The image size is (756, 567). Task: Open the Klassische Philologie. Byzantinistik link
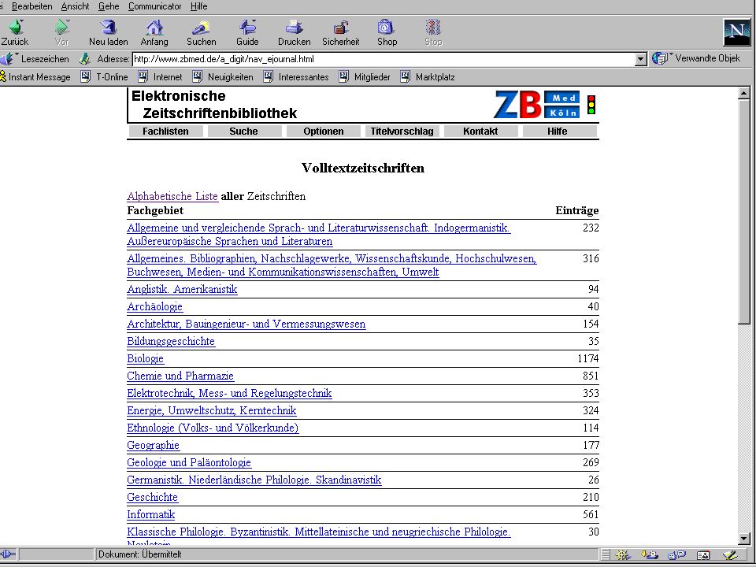pos(319,532)
